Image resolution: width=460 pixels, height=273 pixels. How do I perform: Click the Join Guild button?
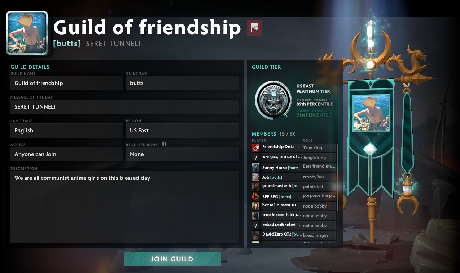pyautogui.click(x=172, y=259)
